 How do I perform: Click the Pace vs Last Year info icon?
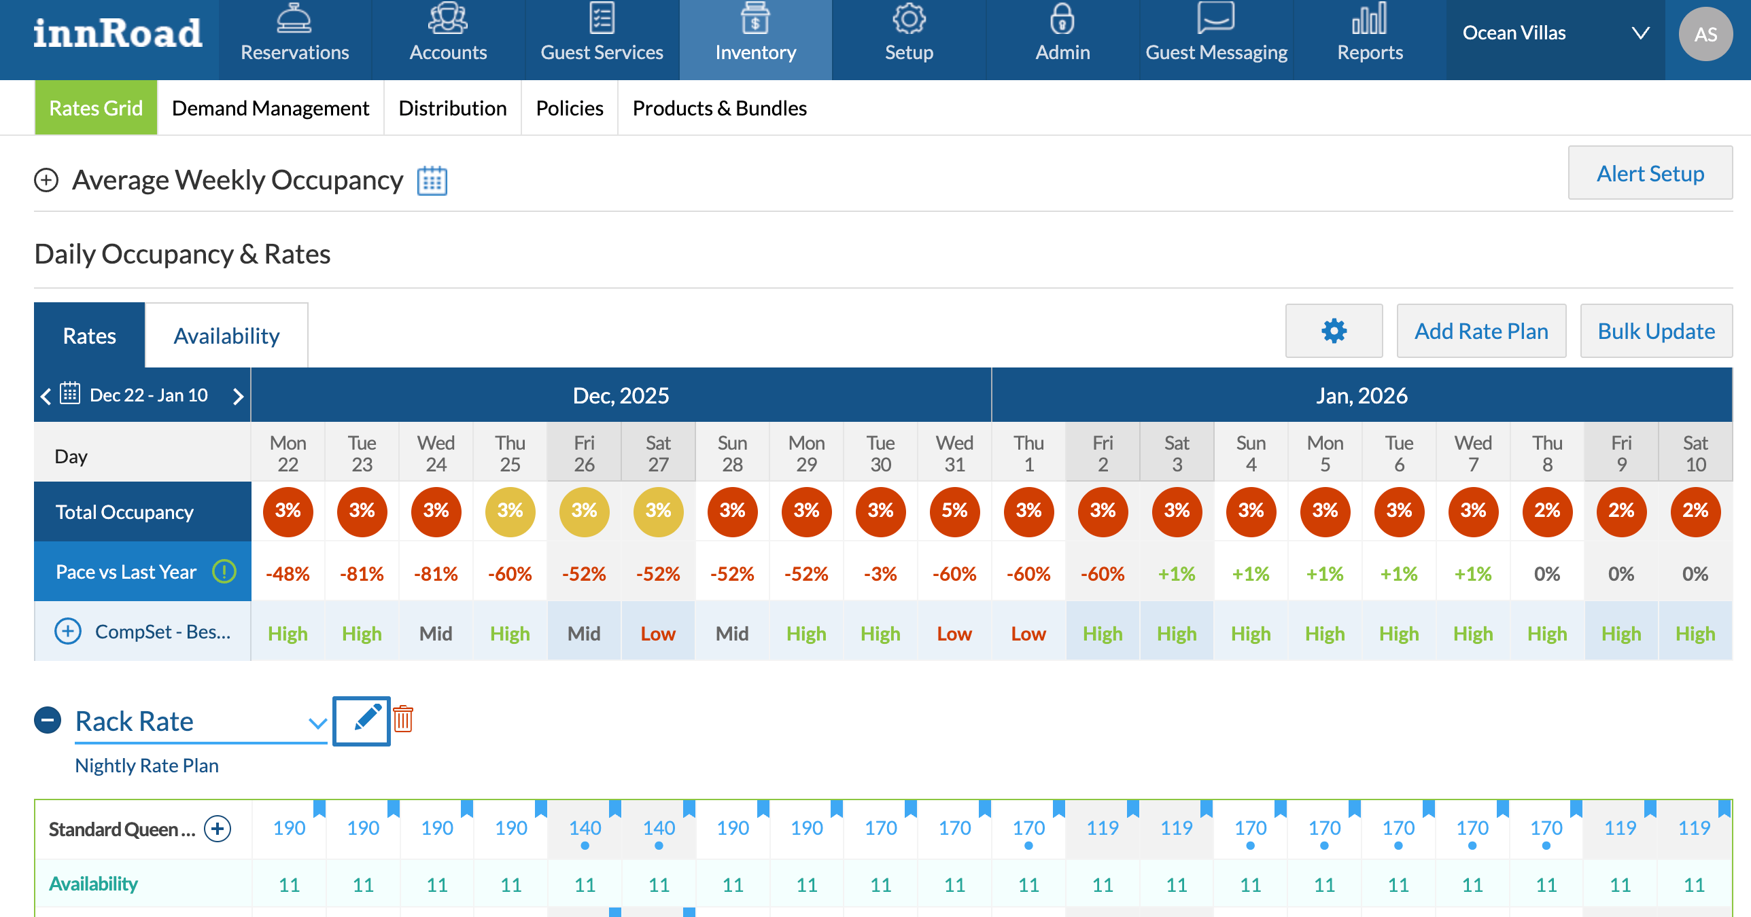pyautogui.click(x=224, y=572)
